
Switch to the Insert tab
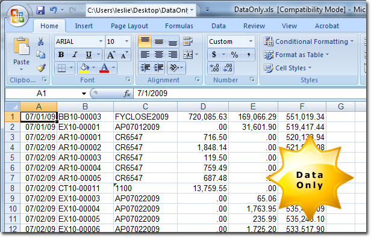click(84, 26)
